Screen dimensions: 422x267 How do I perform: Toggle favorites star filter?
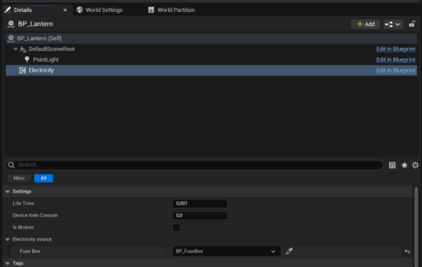click(x=404, y=165)
